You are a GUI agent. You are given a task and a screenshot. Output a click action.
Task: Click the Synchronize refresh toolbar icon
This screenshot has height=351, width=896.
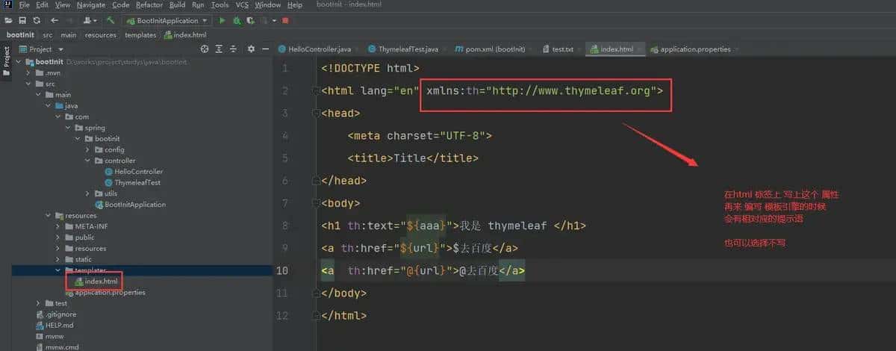pyautogui.click(x=36, y=20)
